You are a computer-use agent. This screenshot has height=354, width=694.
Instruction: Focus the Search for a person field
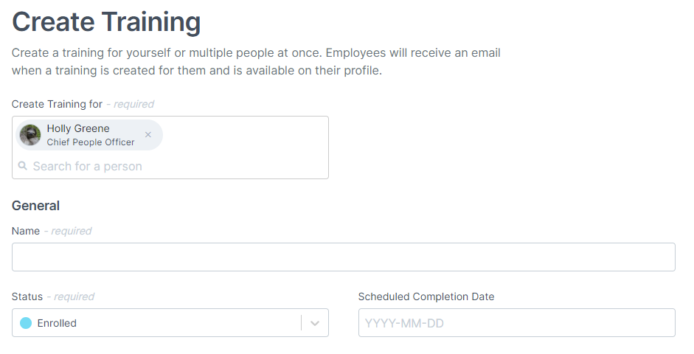[148, 166]
